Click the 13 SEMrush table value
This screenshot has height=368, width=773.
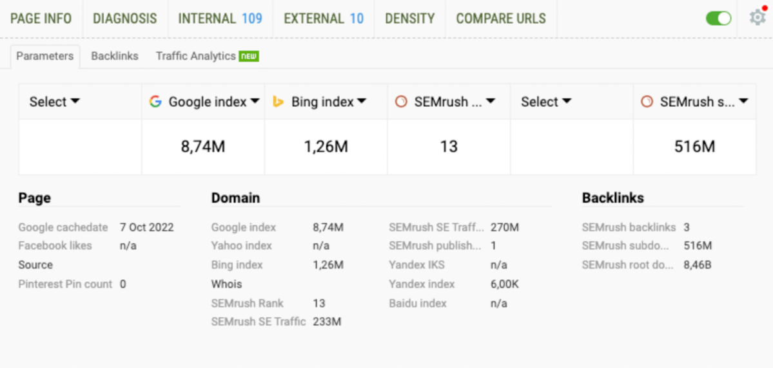coord(449,147)
